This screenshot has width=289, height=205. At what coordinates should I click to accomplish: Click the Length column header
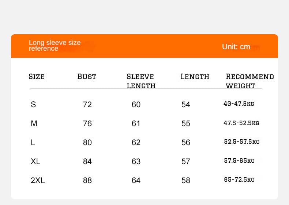coord(195,77)
